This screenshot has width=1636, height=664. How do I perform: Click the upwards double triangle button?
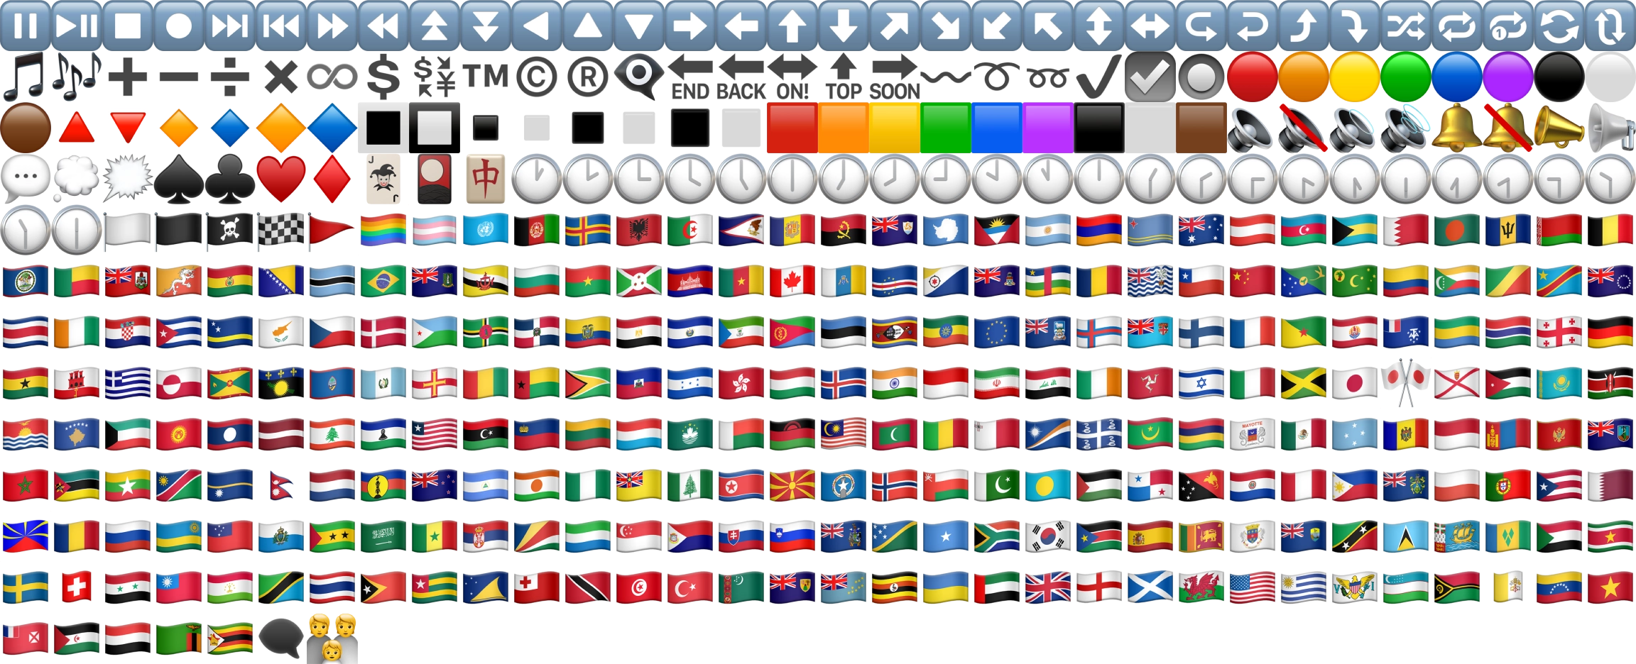[x=435, y=26]
